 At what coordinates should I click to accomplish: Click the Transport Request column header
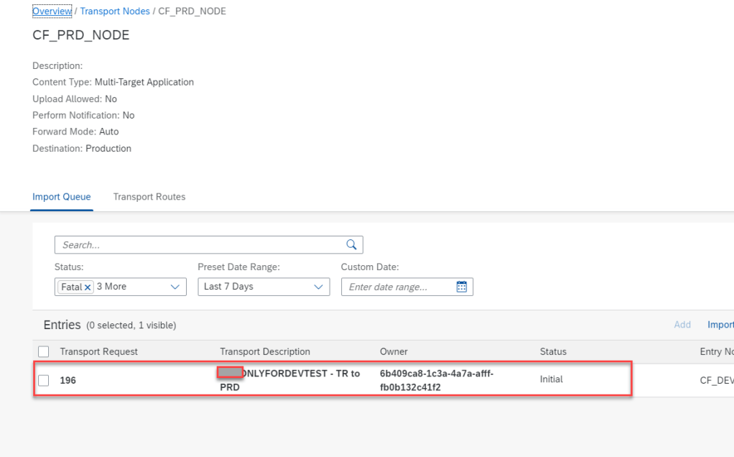[x=99, y=352]
